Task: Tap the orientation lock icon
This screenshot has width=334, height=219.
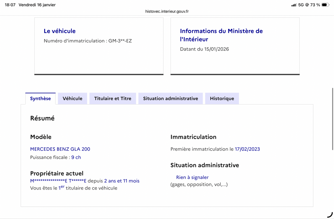Action: click(307, 5)
